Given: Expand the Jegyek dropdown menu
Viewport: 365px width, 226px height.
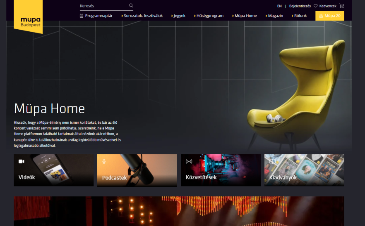Looking at the screenshot, I should [178, 16].
